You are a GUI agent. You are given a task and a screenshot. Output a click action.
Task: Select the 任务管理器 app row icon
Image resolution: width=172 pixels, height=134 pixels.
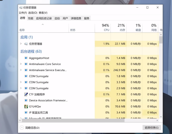point(26,44)
